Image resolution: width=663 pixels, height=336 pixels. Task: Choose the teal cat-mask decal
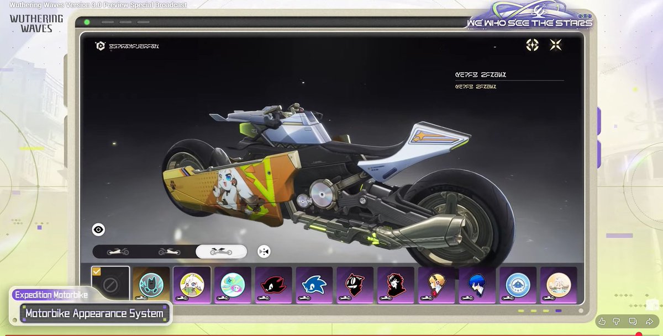tap(151, 285)
